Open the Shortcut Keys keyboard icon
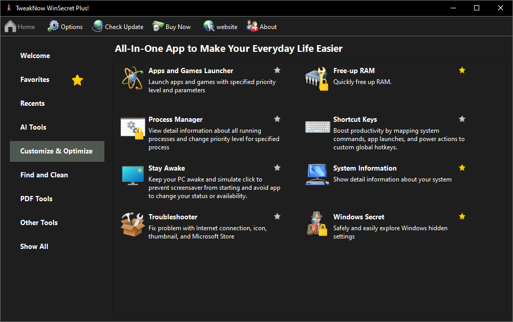Screen dimensions: 513x322 point(317,127)
